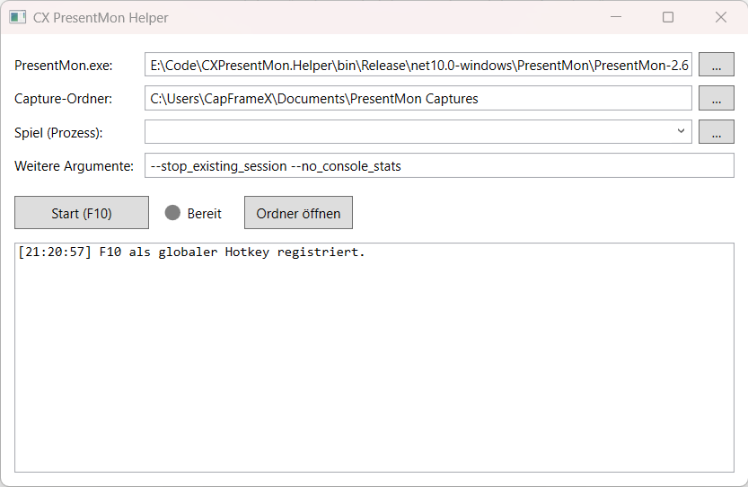Browse for the PresentMon.exe file path
The height and width of the screenshot is (487, 748).
click(716, 65)
